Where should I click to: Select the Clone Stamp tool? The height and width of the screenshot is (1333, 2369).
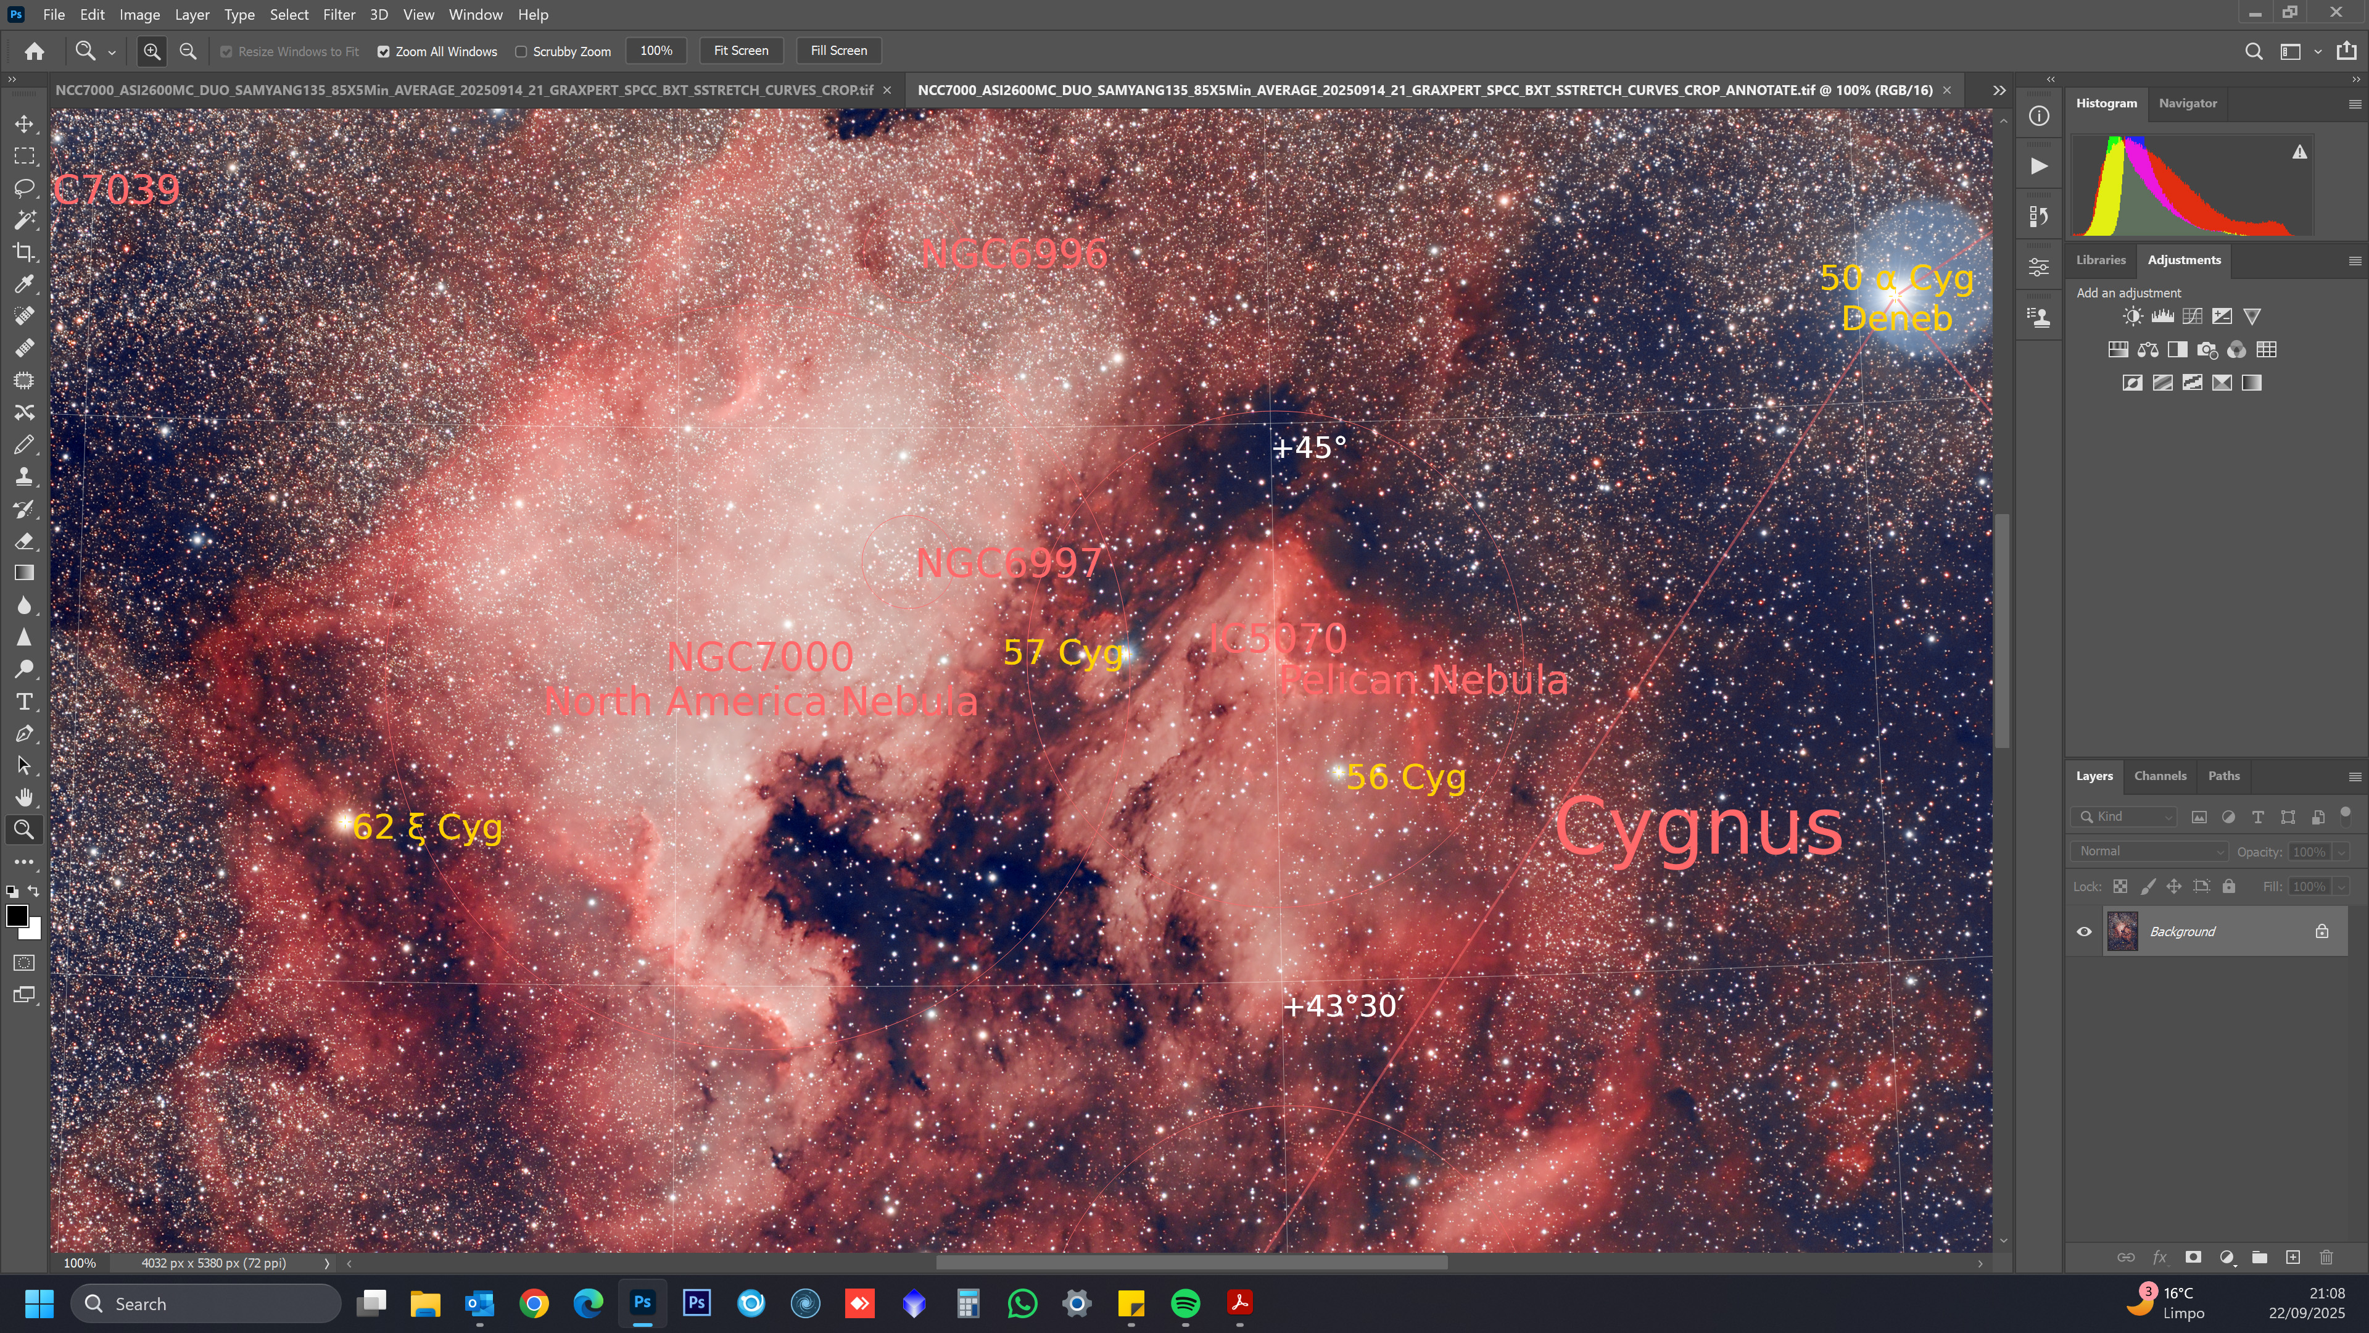[25, 476]
